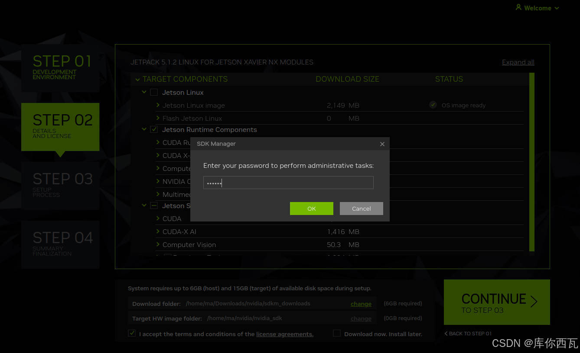The width and height of the screenshot is (580, 353).
Task: Toggle the Jetson Linux checkbox
Action: click(x=154, y=92)
